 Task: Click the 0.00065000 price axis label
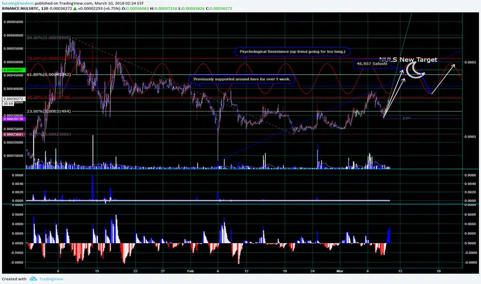point(13,22)
